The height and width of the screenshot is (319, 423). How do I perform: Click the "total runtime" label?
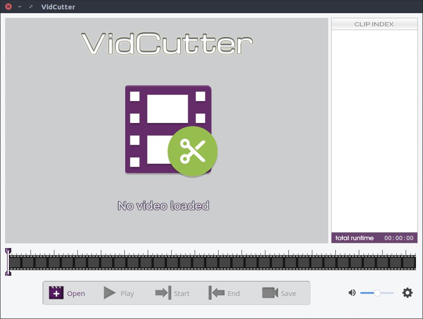354,238
